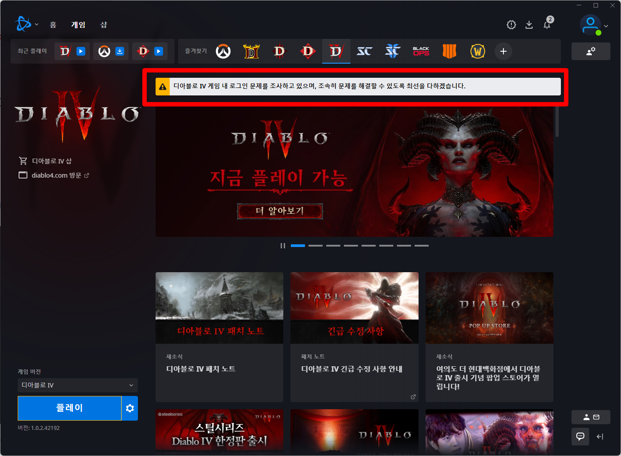Image resolution: width=621 pixels, height=456 pixels.
Task: Open the chat bubble button
Action: click(x=580, y=437)
